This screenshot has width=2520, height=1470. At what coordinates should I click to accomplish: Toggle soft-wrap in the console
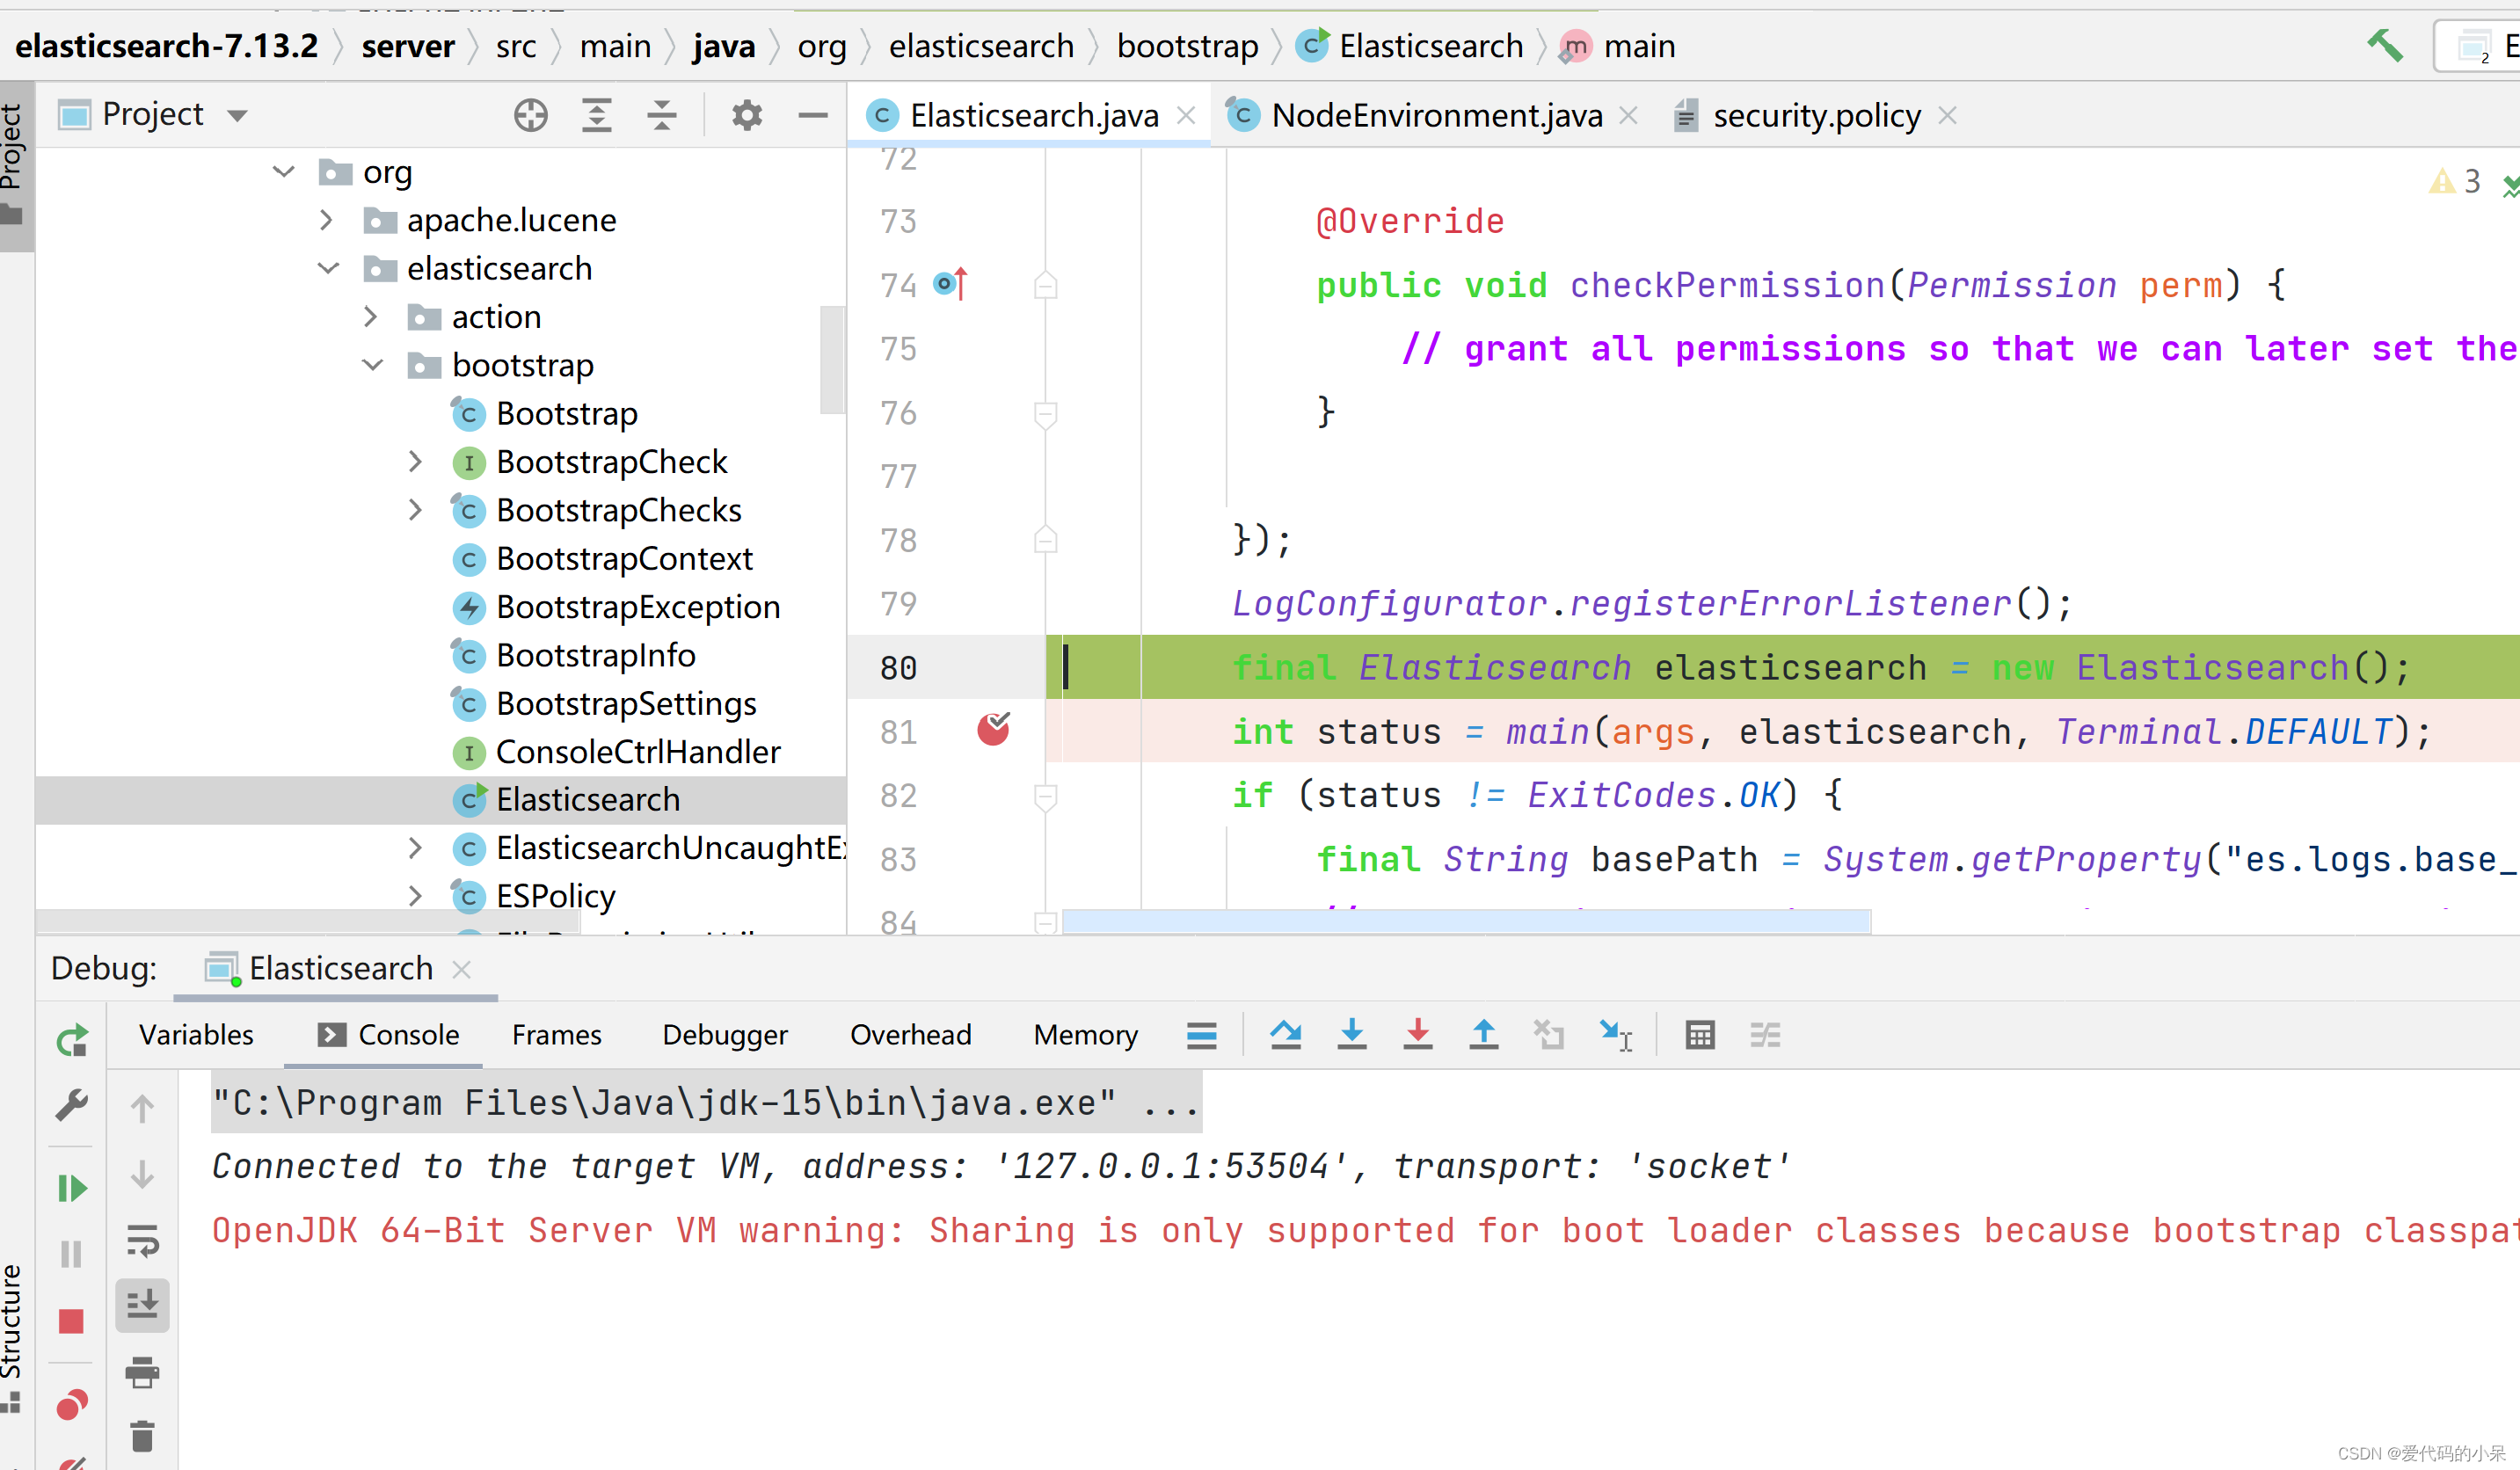(142, 1240)
